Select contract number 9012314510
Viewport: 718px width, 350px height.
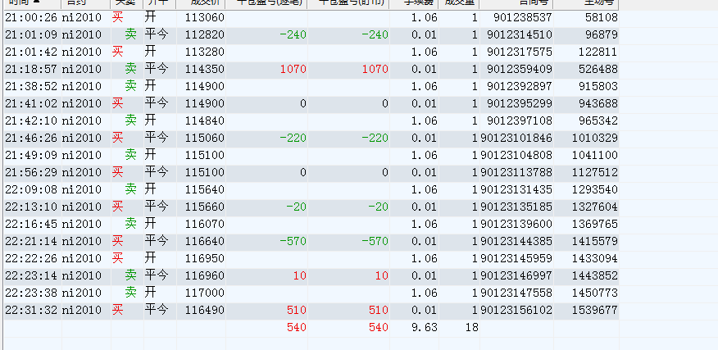pos(520,34)
